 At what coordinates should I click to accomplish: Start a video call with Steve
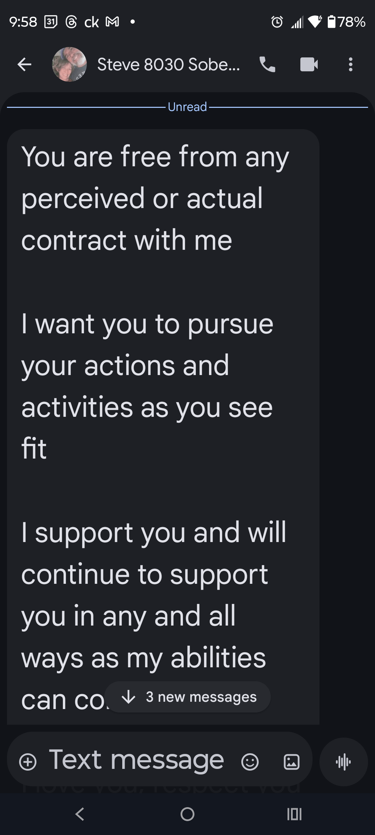point(309,64)
